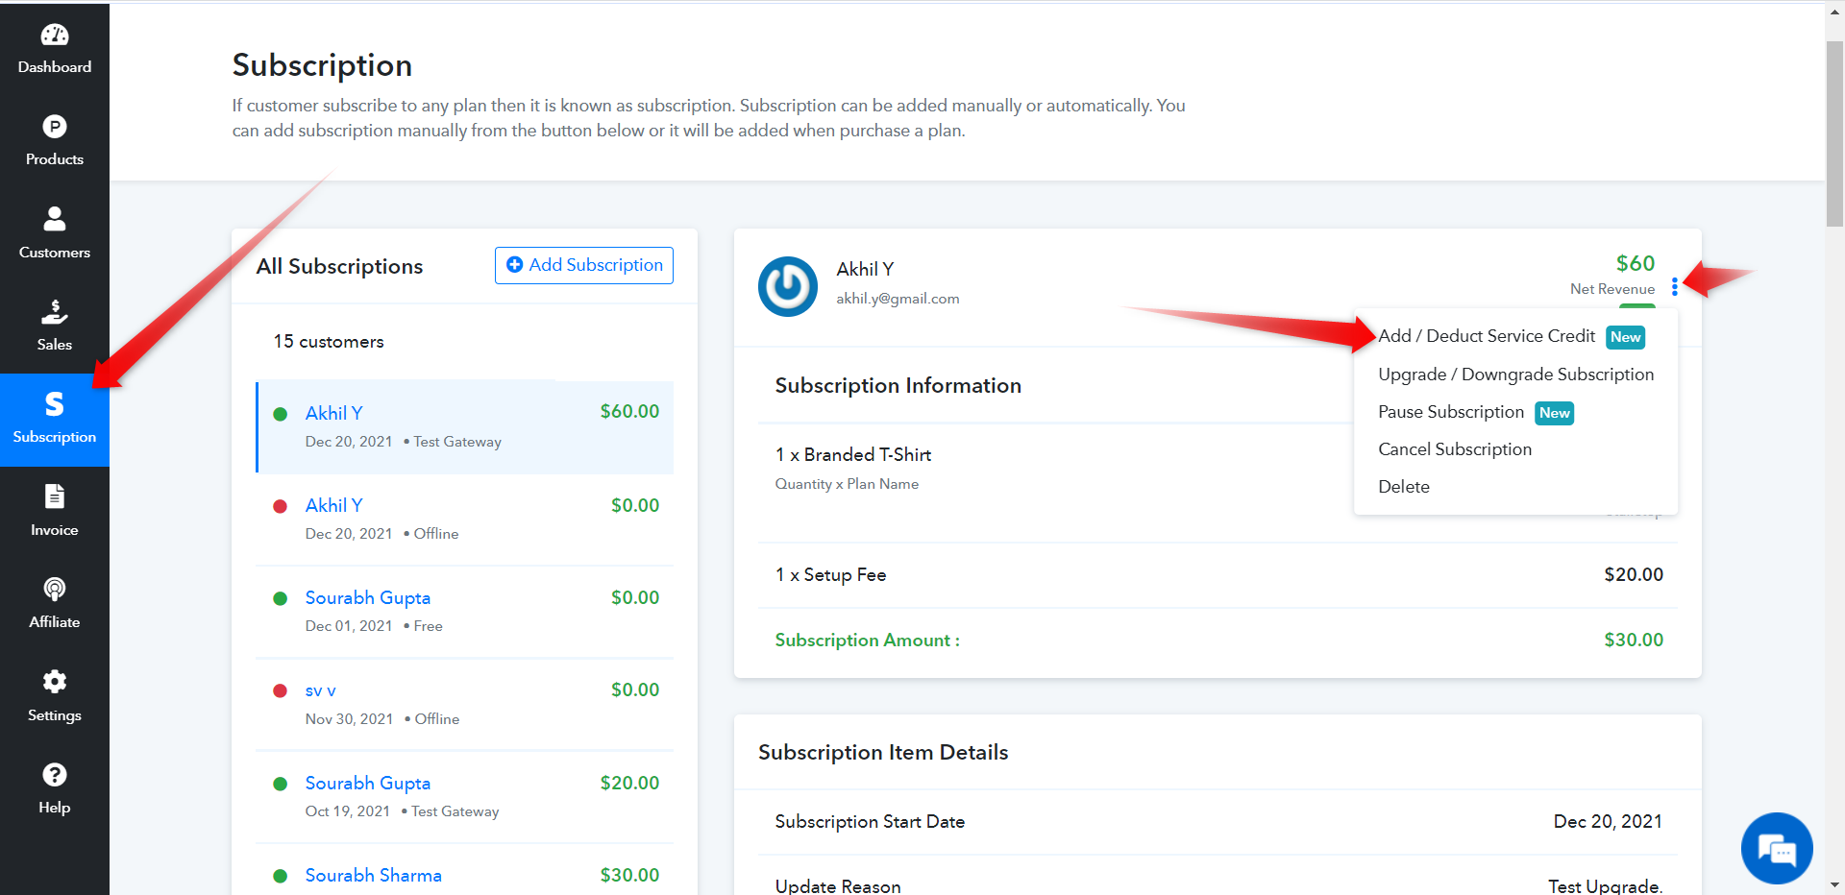Viewport: 1845px width, 895px height.
Task: Open the Customers sidebar icon
Action: click(x=55, y=219)
